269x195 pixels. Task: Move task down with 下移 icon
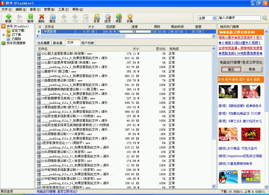(x=75, y=18)
